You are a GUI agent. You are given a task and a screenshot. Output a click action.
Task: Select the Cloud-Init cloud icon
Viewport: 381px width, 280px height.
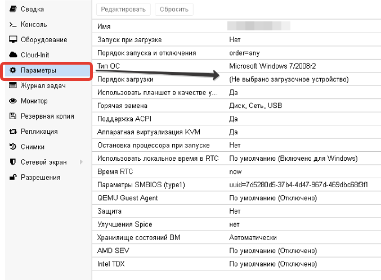point(13,55)
